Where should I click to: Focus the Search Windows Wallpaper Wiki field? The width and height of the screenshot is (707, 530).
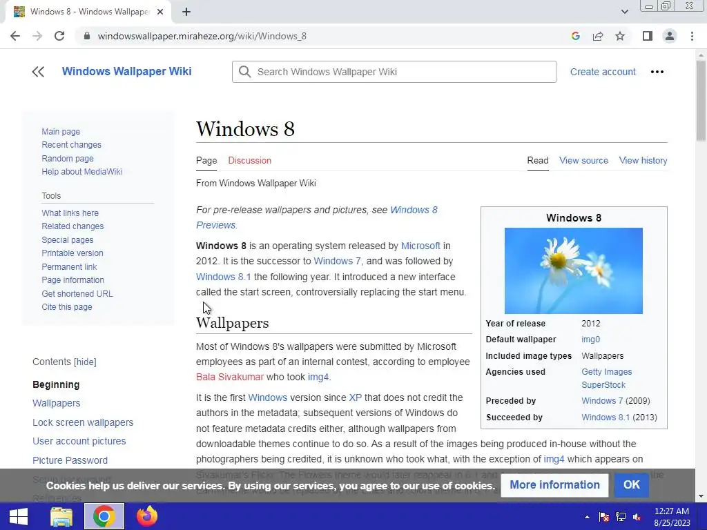coord(394,72)
